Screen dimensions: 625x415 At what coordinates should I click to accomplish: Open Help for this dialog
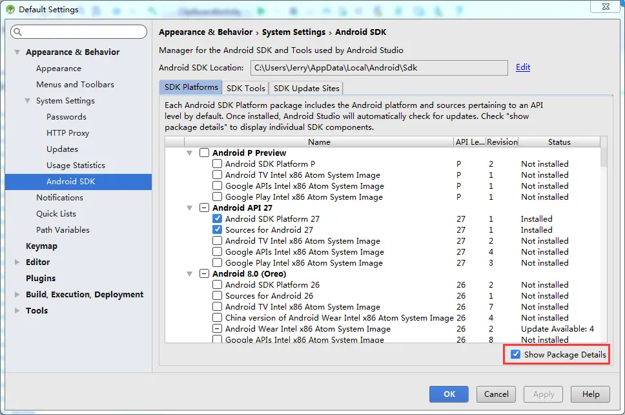pyautogui.click(x=590, y=394)
